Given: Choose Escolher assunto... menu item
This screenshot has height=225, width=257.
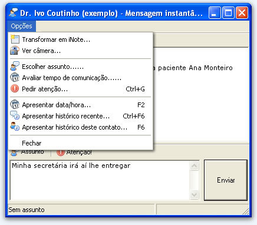Looking at the screenshot, I should coord(80,67).
